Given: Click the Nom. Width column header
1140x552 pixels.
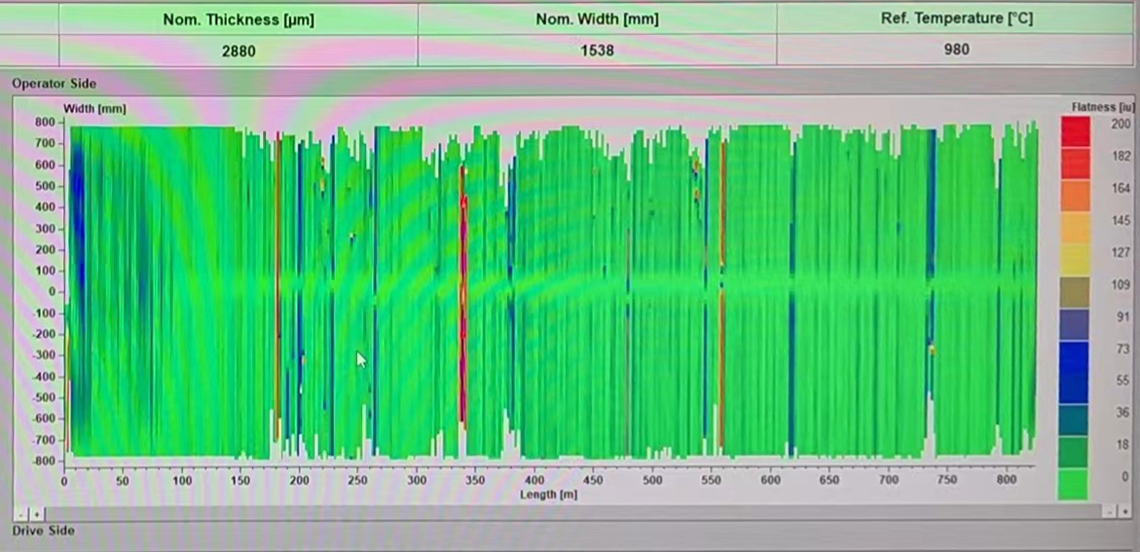Looking at the screenshot, I should [x=597, y=19].
